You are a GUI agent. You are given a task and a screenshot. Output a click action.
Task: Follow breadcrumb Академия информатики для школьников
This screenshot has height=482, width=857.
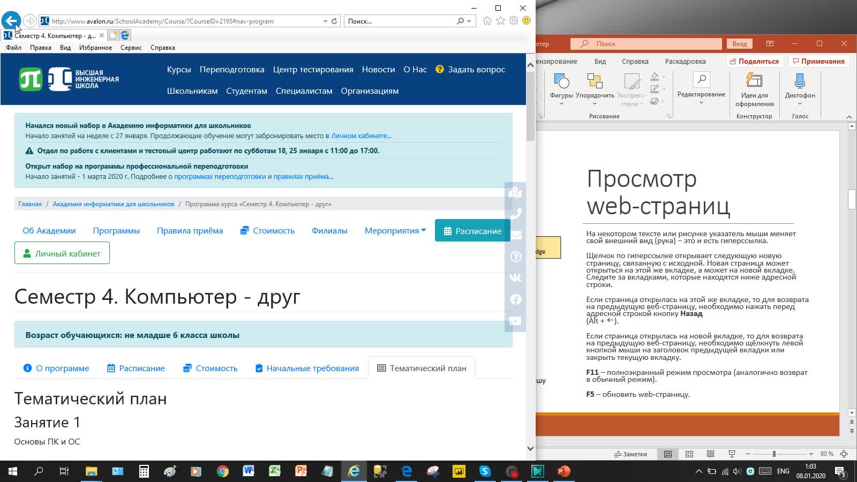click(x=113, y=204)
